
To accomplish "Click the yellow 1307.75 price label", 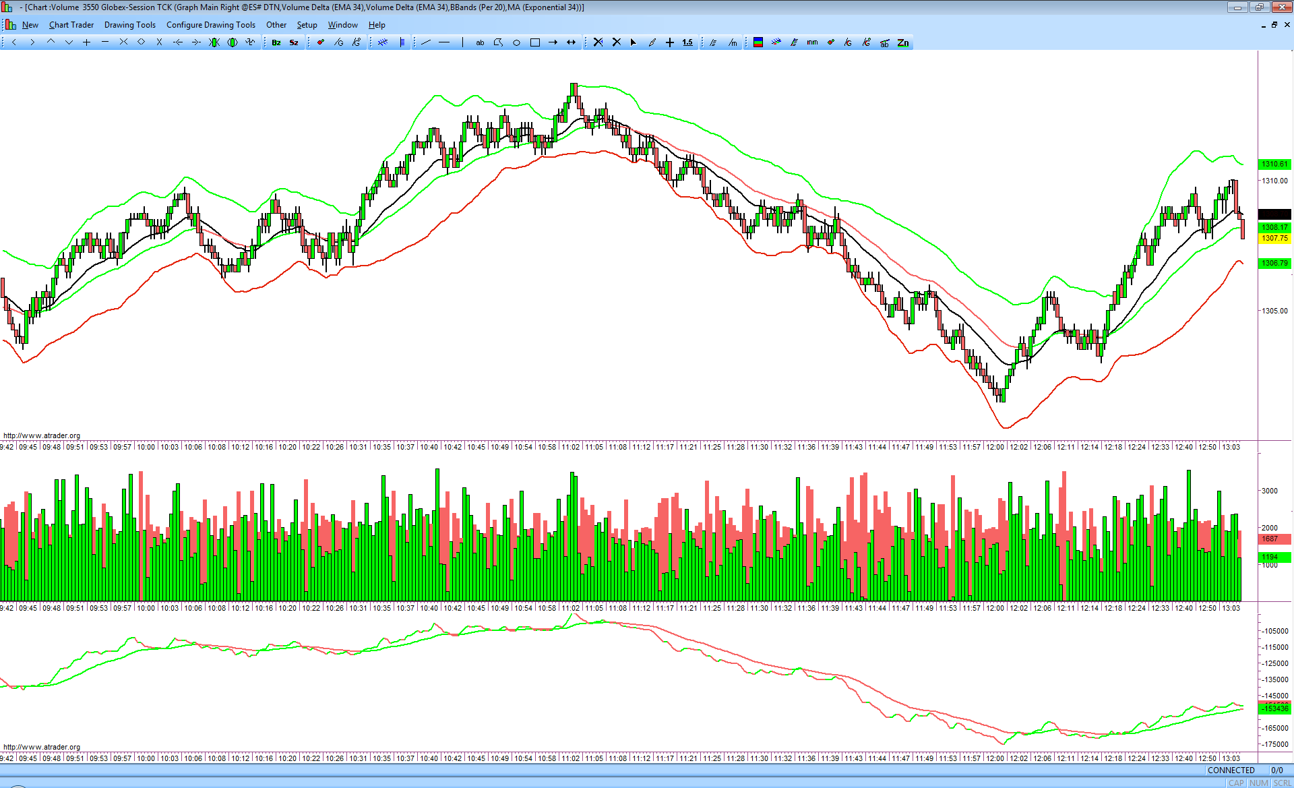I will [1274, 238].
